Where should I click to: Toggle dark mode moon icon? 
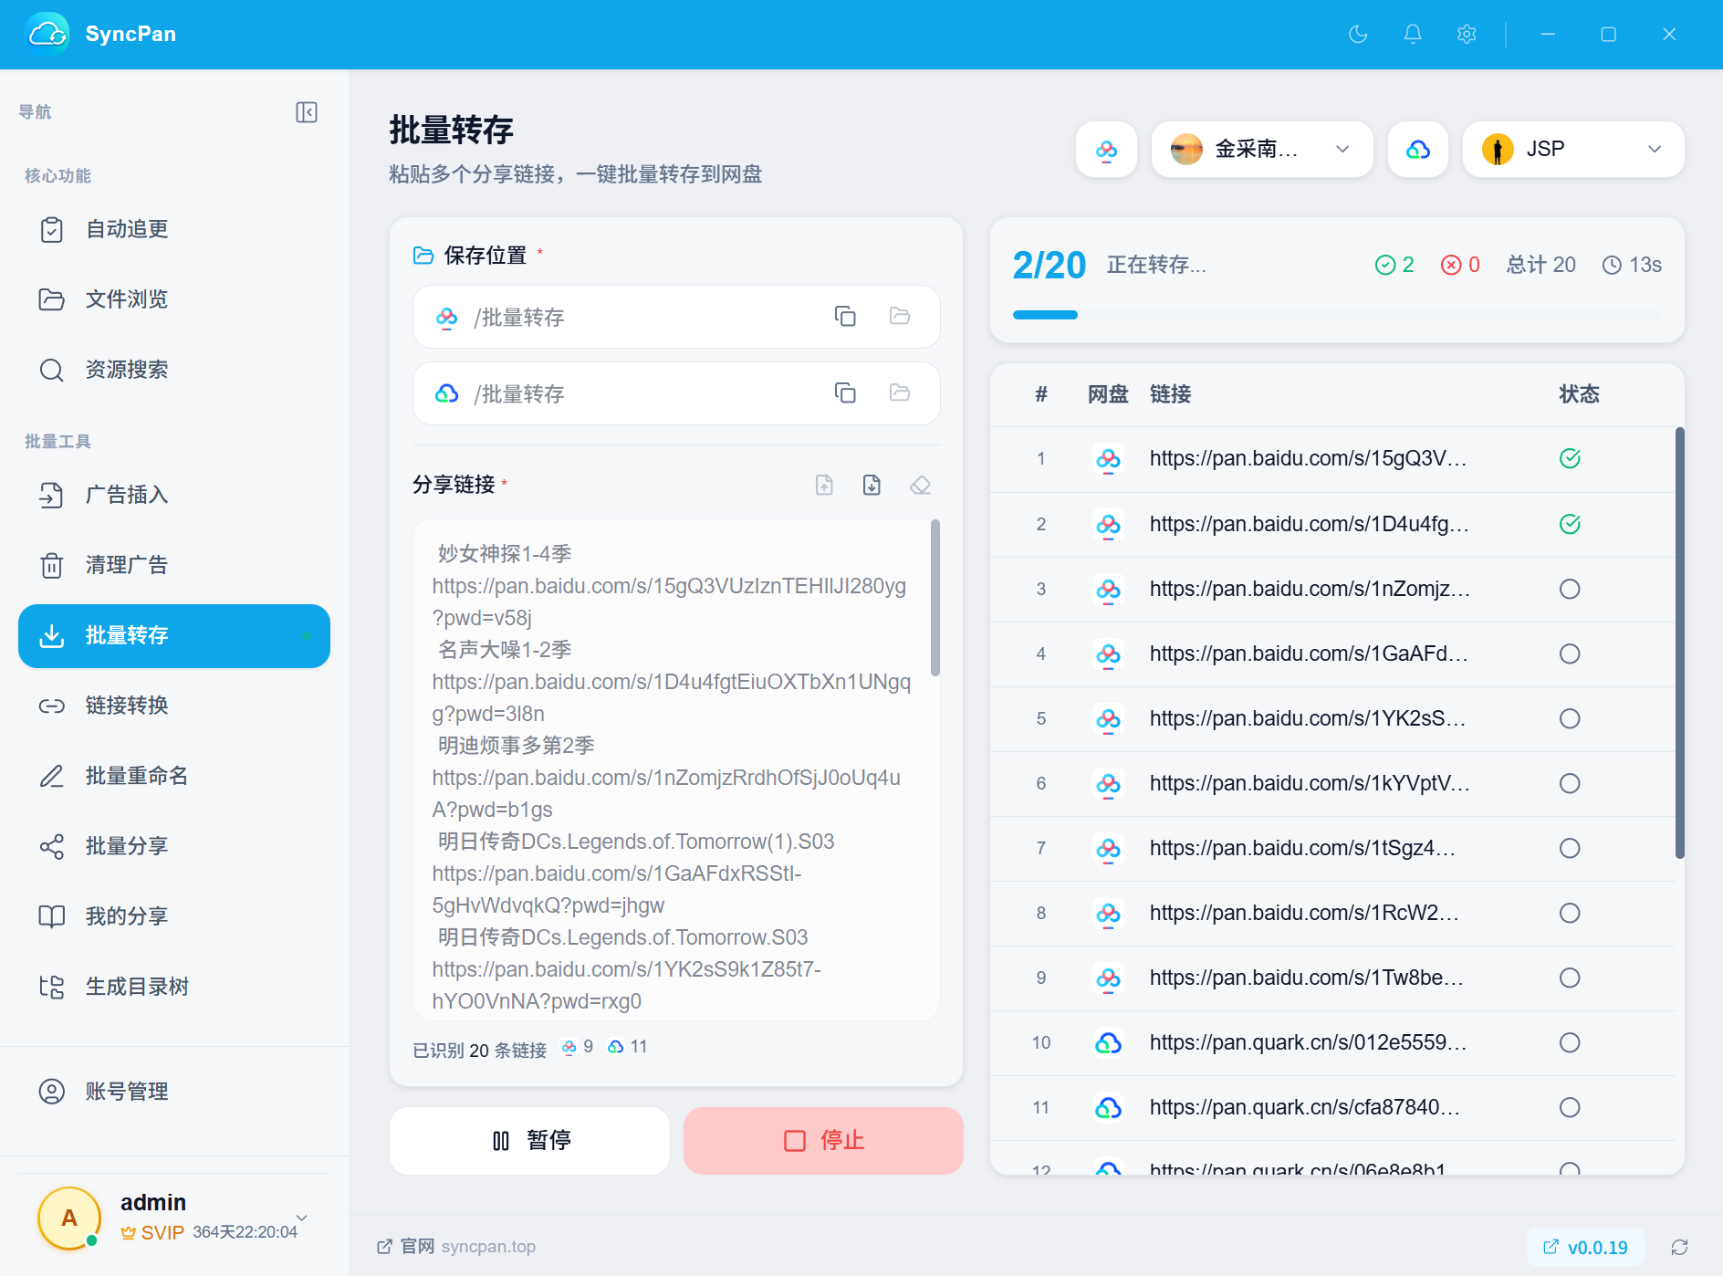tap(1358, 34)
